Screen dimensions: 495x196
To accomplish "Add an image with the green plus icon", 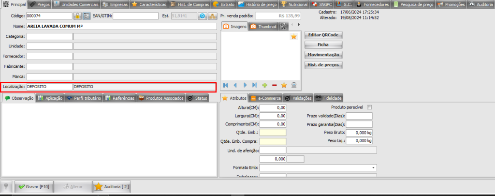I will [x=264, y=85].
